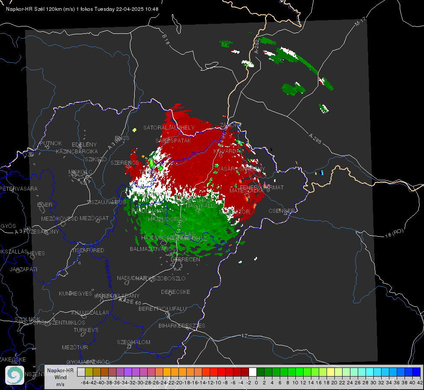Click the 'A42/E 60' road label
This screenshot has width=424, height=390.
[x=130, y=301]
